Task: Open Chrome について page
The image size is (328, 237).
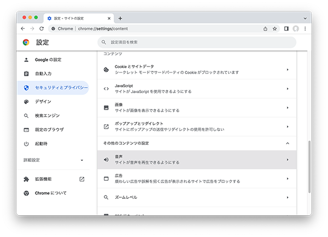Action: 51,193
